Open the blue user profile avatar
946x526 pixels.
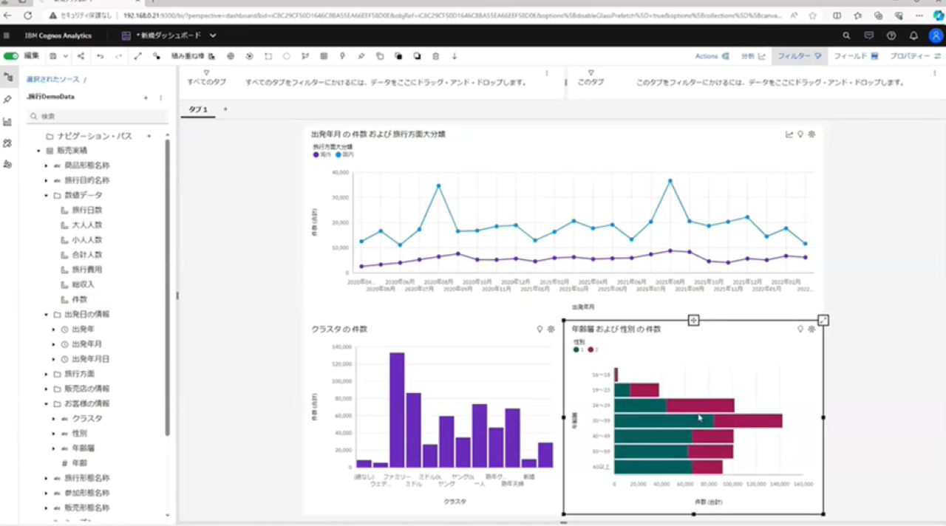(936, 35)
